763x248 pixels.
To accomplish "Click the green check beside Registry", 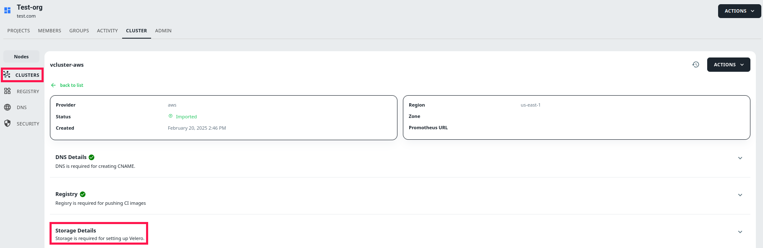I will click(83, 194).
